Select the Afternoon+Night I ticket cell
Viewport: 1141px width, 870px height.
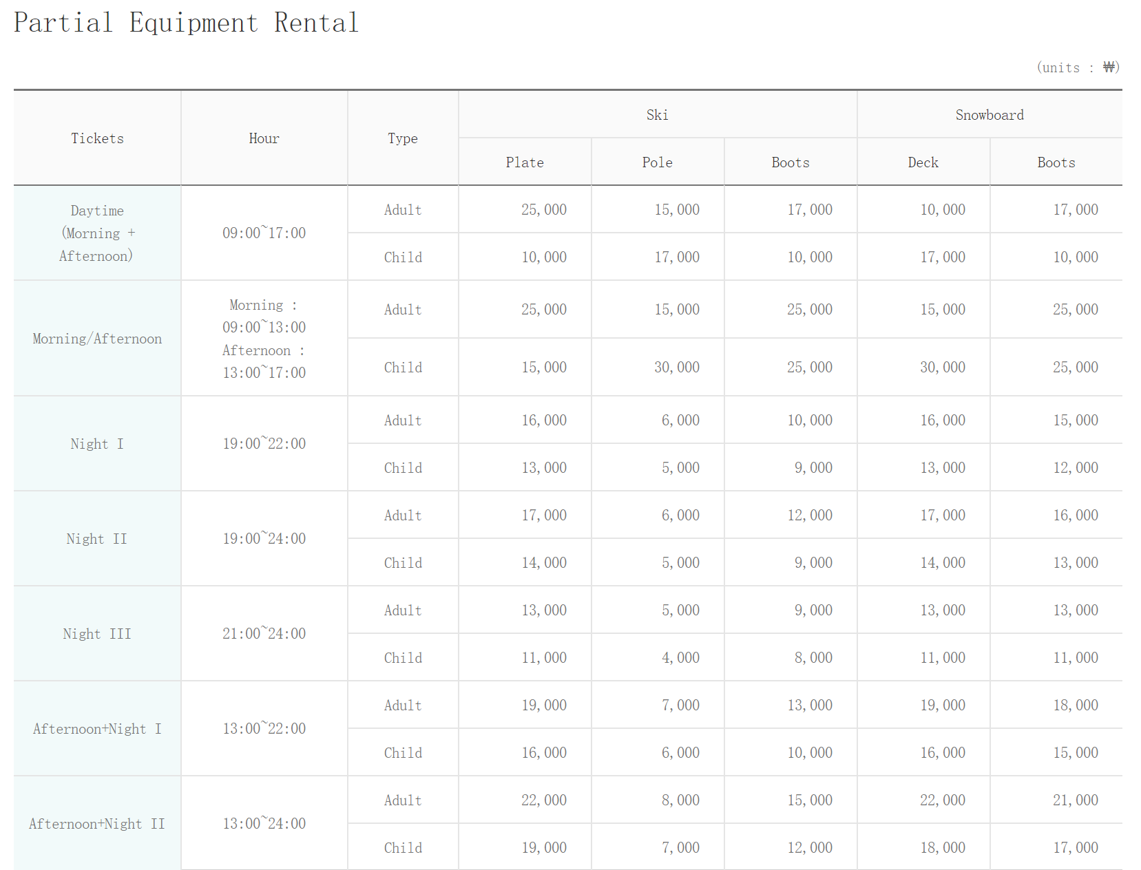pyautogui.click(x=97, y=729)
